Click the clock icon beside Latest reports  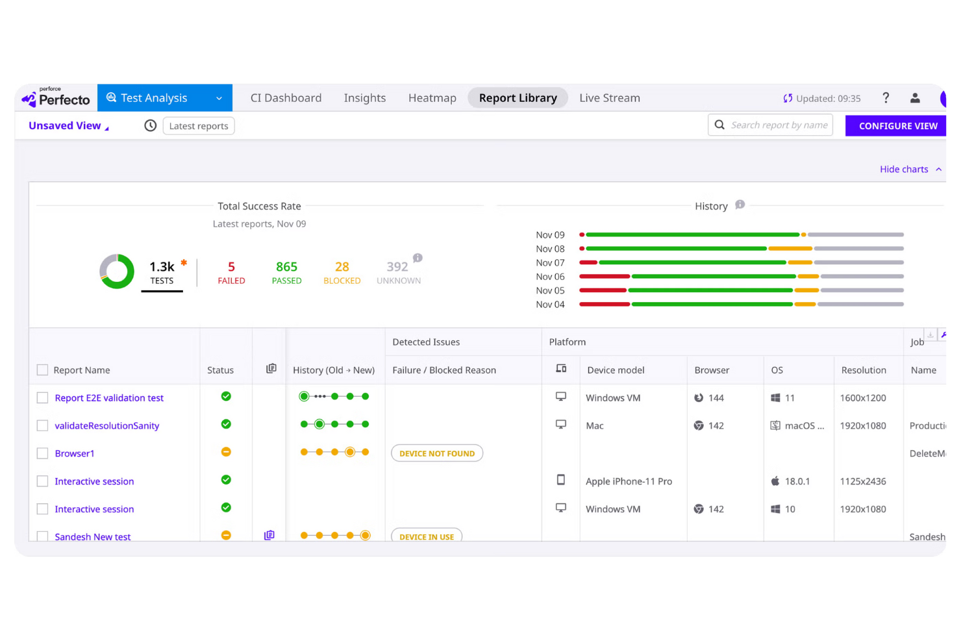point(150,125)
